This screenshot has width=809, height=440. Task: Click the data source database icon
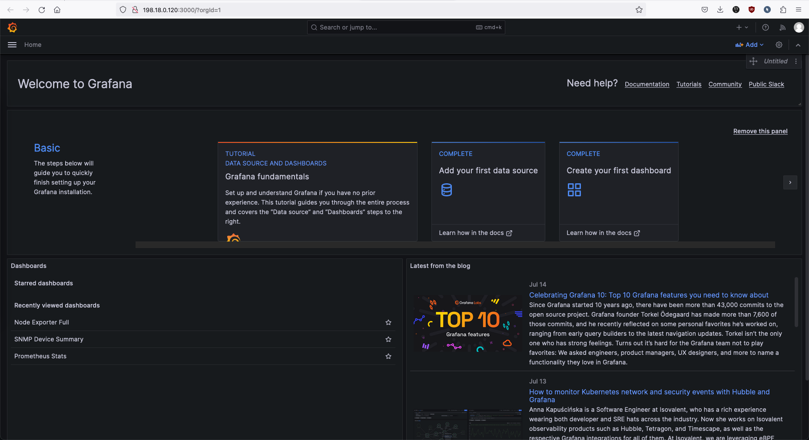pos(446,190)
